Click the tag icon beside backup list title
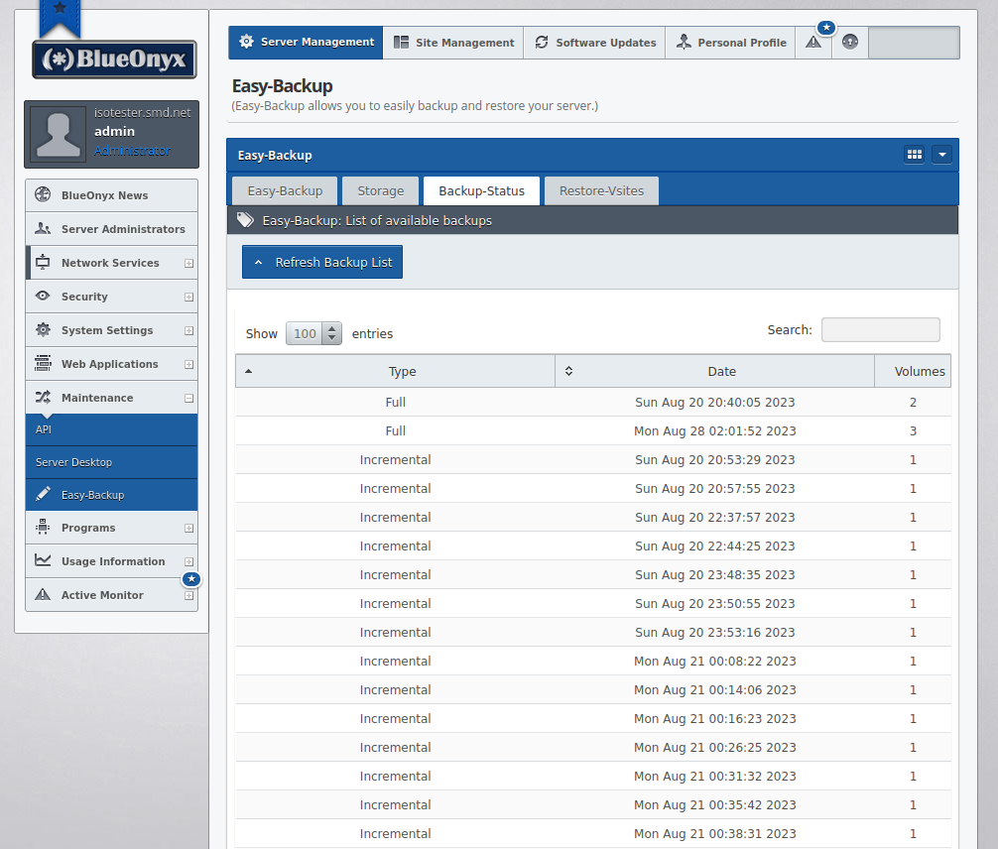The height and width of the screenshot is (849, 998). (x=245, y=220)
